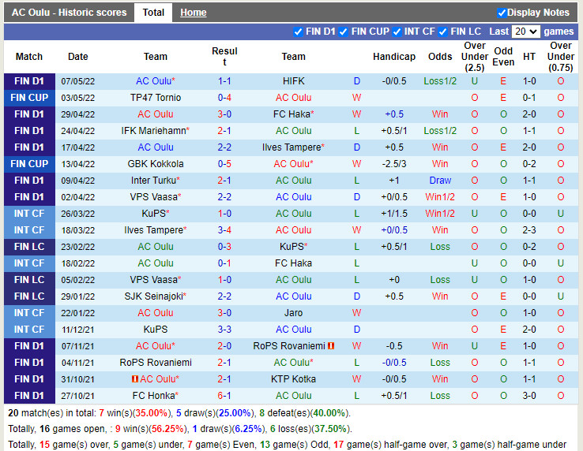The image size is (583, 451).
Task: Click the 0-5 result for GBK Kokkola match
Action: [x=224, y=164]
